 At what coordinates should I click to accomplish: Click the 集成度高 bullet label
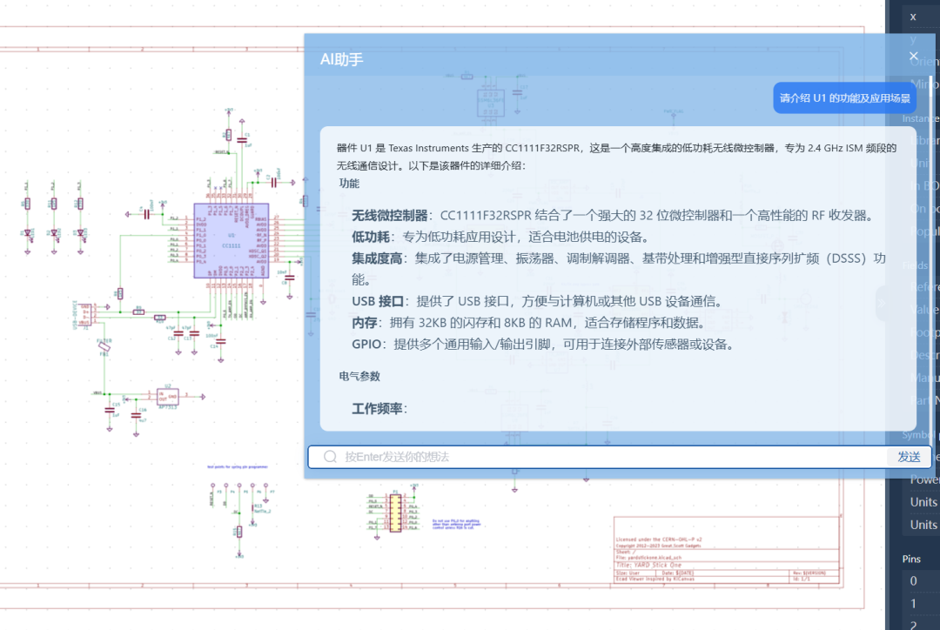point(377,259)
